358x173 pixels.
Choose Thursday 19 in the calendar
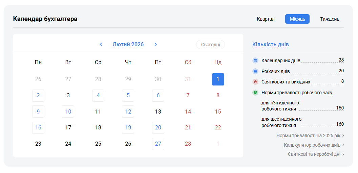click(x=128, y=128)
